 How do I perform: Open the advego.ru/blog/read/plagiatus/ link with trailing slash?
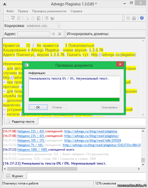point(92,136)
